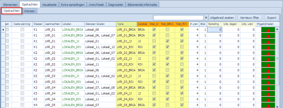Click the Vaste planning column header
Viewport: 283px width, 108px height.
(22, 24)
